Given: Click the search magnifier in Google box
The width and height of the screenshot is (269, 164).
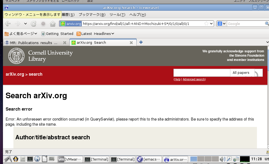Looking at the screenshot, I should [267, 24].
